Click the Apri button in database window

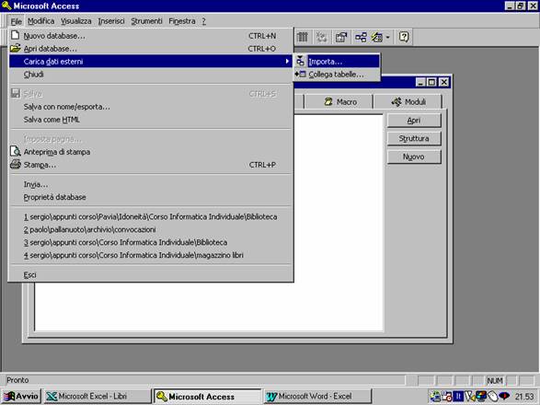(414, 121)
